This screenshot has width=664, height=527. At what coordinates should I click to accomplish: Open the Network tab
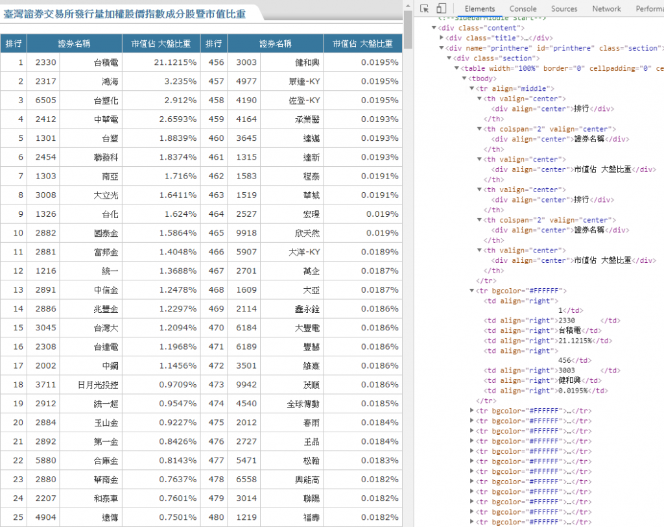pos(606,8)
